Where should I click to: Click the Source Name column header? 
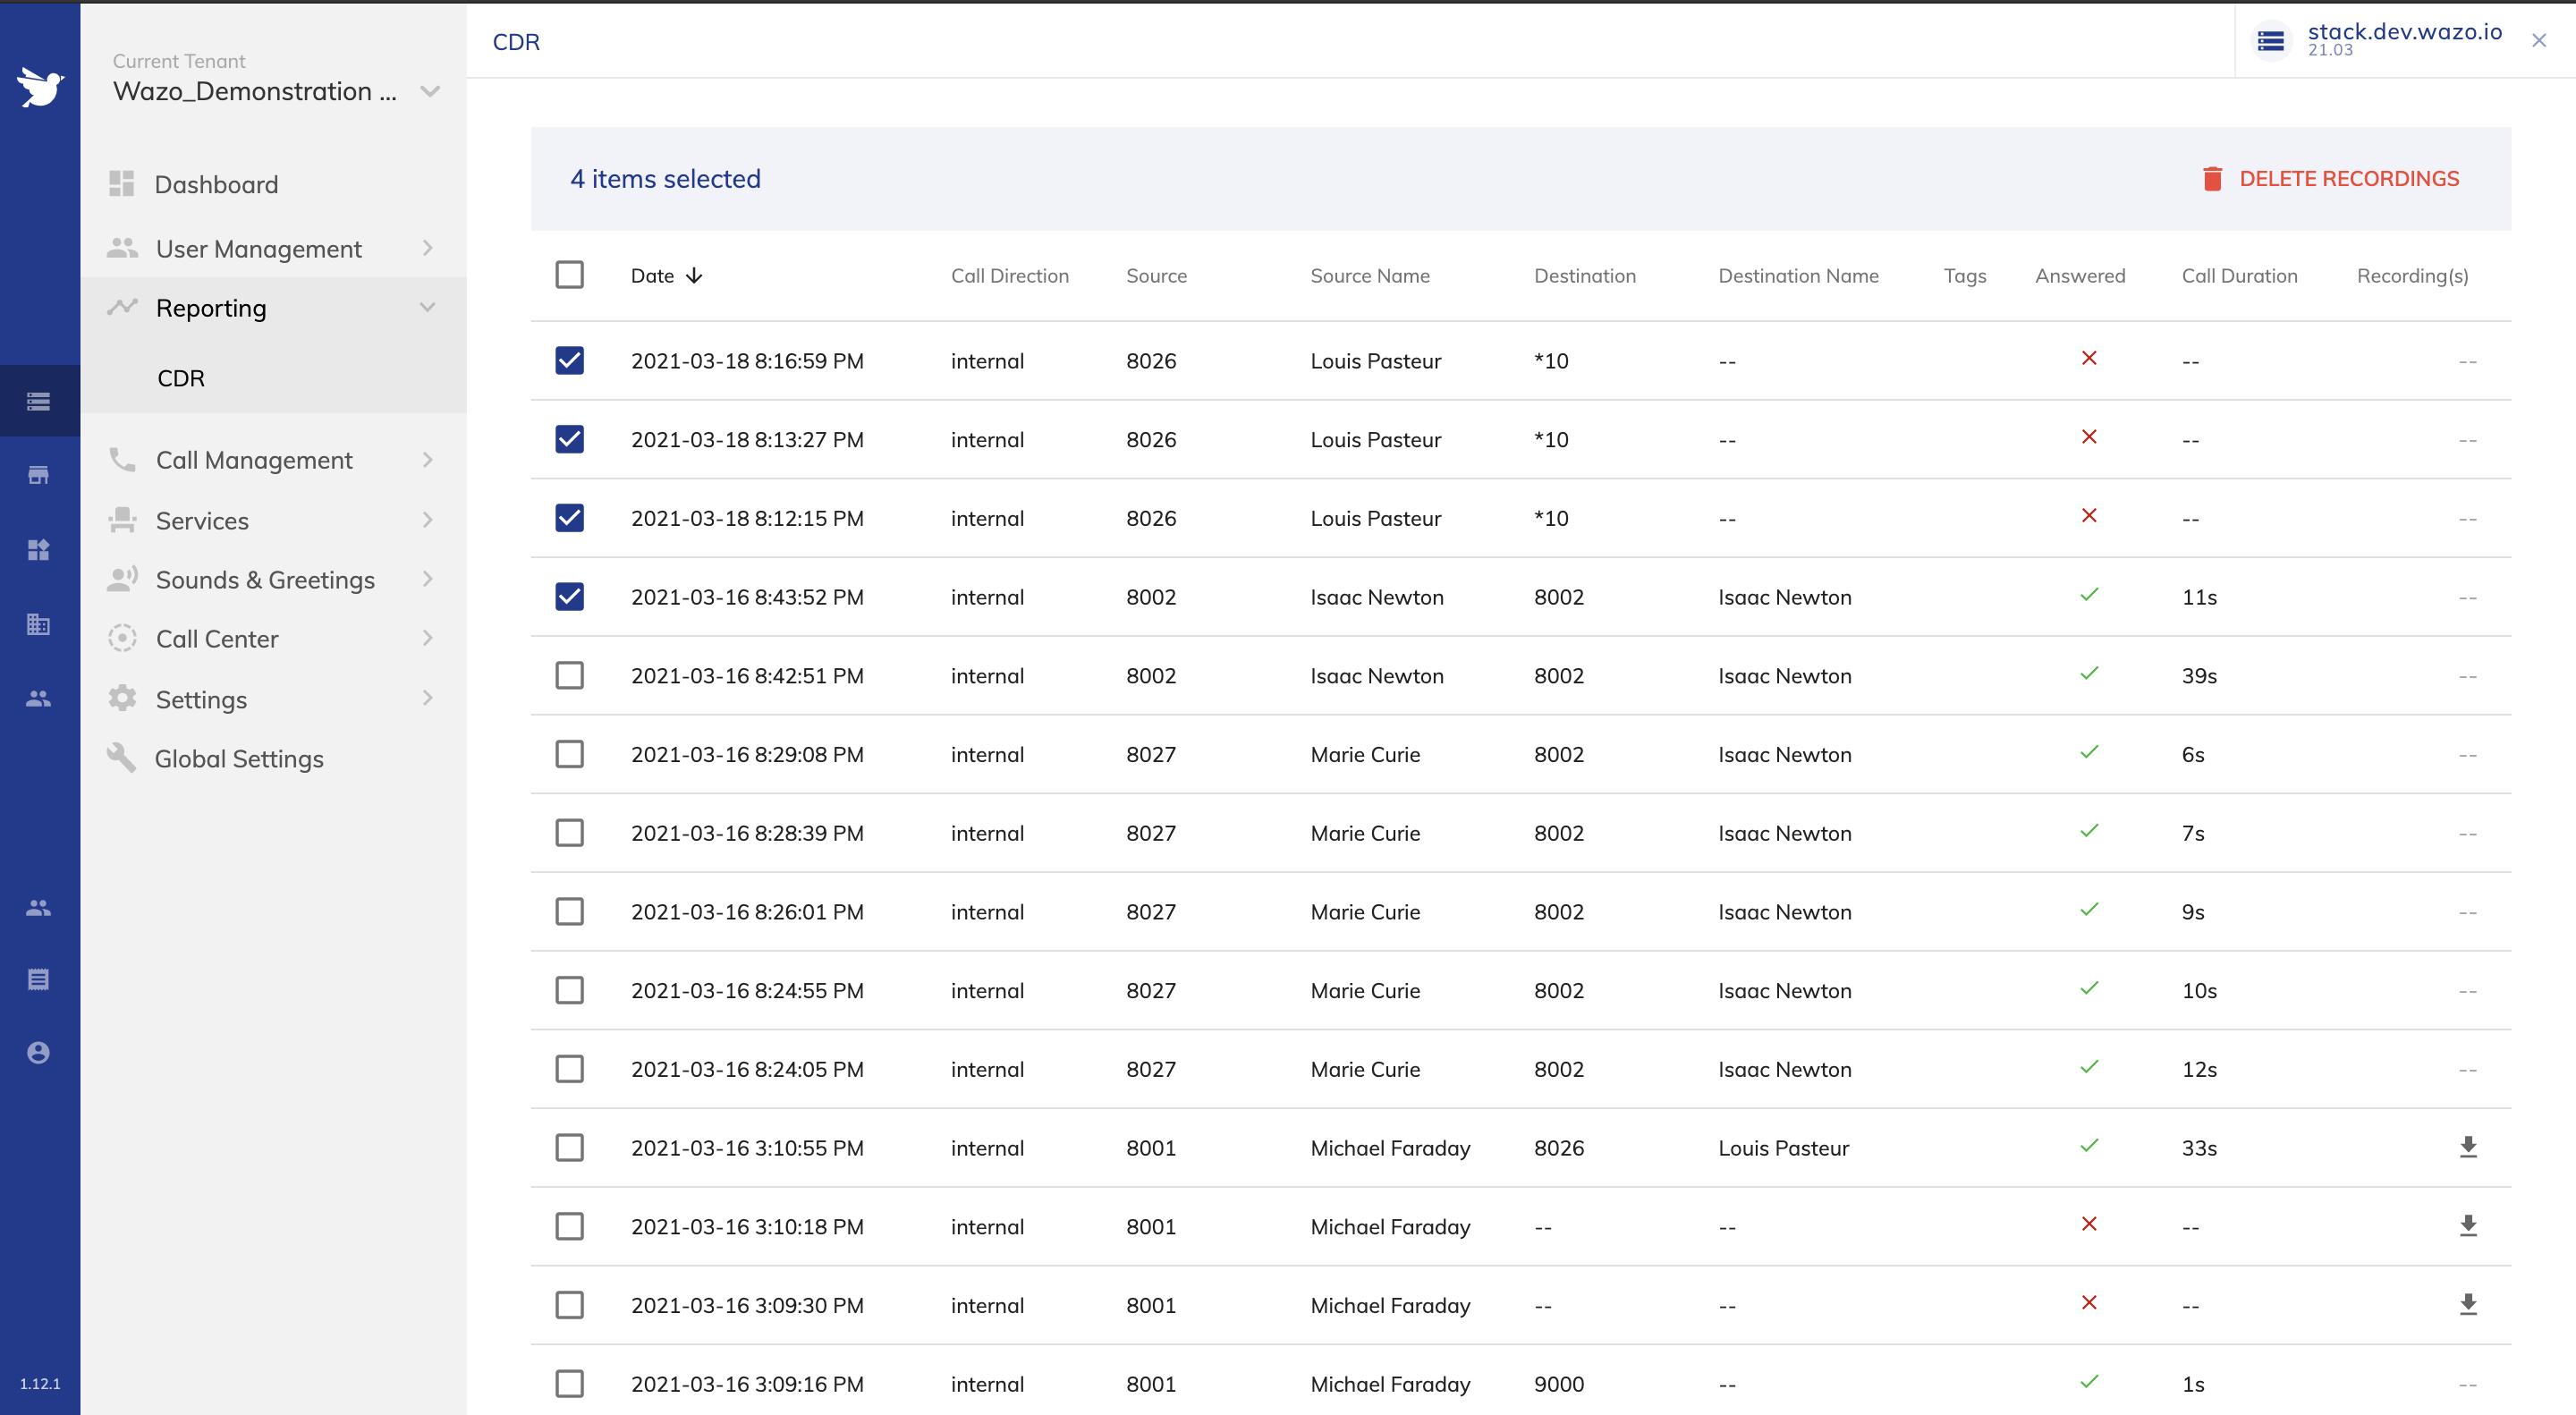click(x=1370, y=276)
